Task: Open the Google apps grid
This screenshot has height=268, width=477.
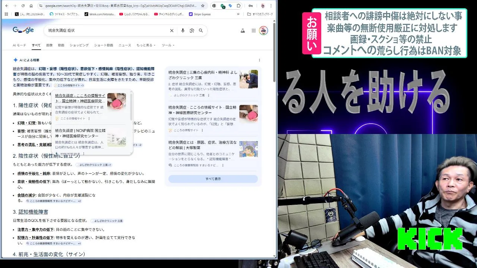Action: click(x=253, y=31)
